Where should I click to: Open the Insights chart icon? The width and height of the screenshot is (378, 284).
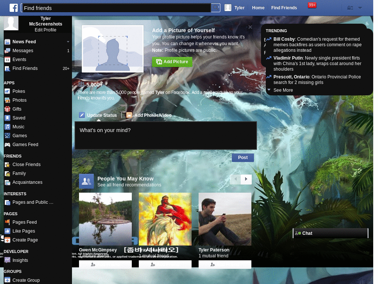(7, 260)
